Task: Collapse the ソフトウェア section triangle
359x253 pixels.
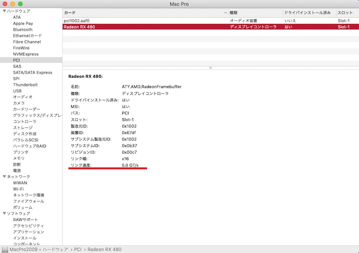Action: click(4, 214)
